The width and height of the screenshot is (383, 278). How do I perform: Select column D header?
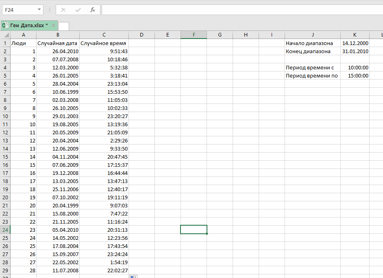tap(141, 35)
